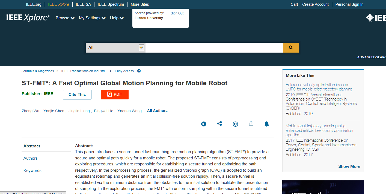Click the More Like This heading
Screen dimensions: 386x194
[x=300, y=75]
